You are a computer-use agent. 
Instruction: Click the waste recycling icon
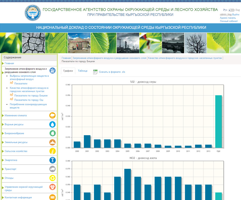[x=52, y=178]
